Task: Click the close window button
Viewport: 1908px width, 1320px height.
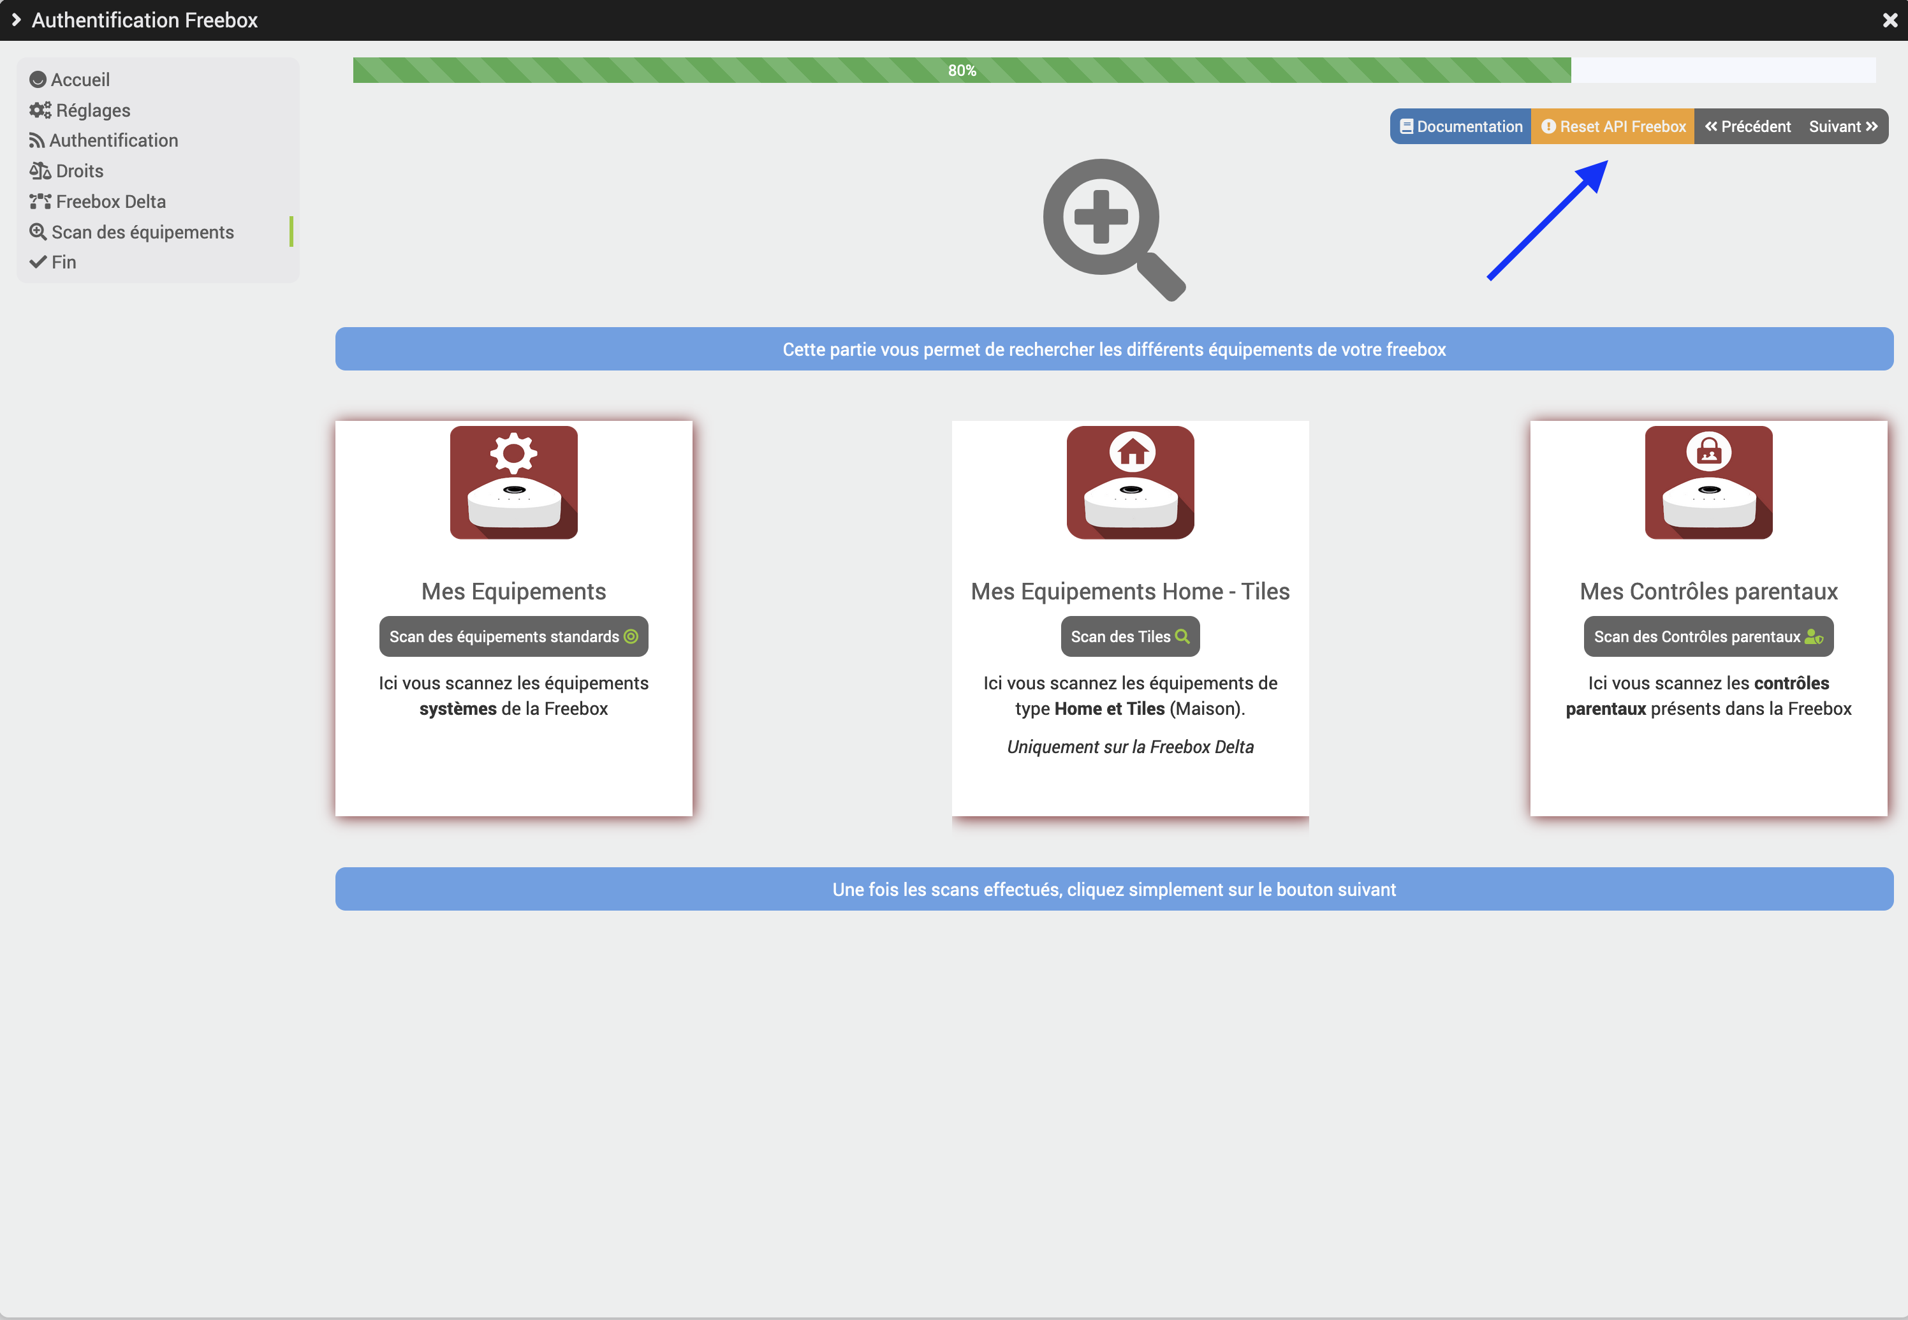Action: click(1891, 19)
